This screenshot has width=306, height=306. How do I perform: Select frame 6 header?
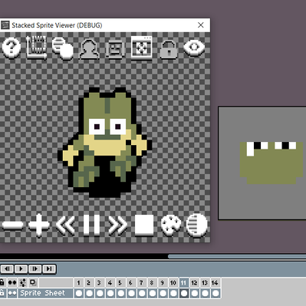tap(131, 283)
